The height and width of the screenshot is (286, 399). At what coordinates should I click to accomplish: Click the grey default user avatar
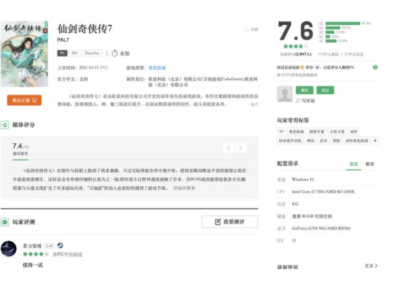(285, 94)
